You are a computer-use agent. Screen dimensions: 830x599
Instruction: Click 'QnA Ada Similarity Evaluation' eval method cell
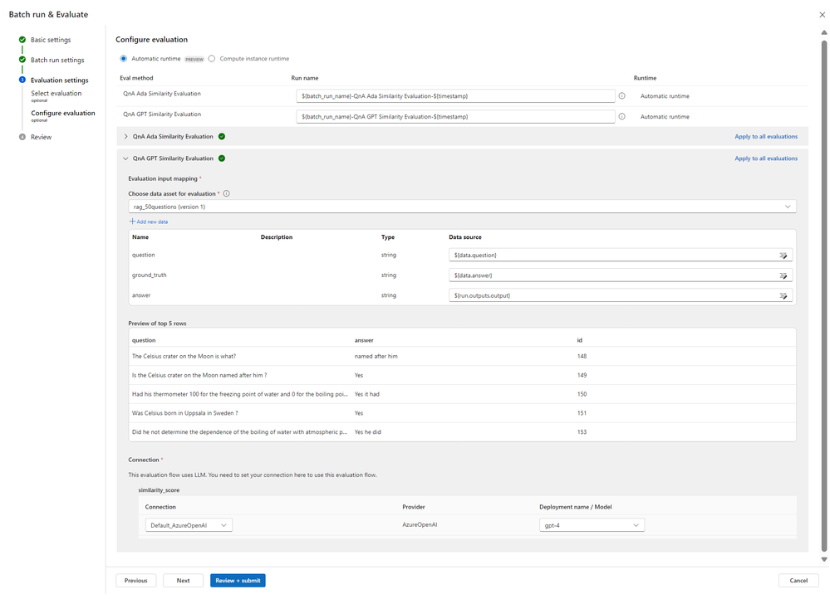[162, 94]
